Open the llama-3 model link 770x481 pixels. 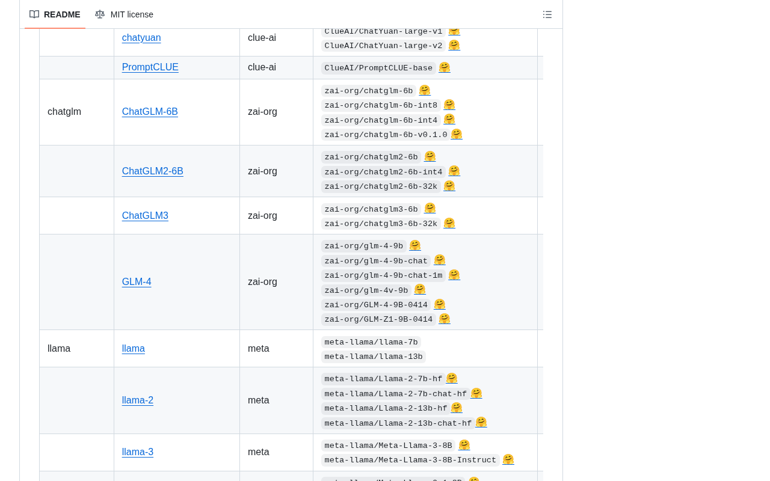[x=138, y=452]
